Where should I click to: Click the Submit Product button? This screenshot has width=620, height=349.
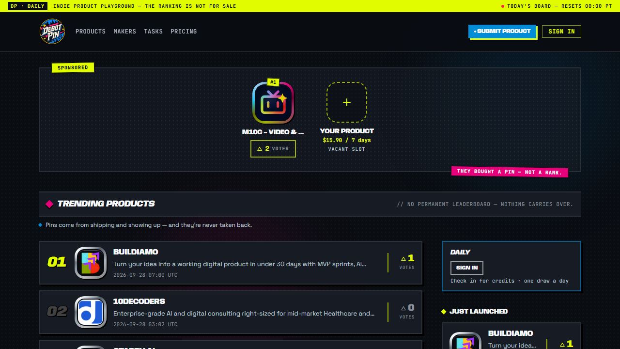click(502, 31)
